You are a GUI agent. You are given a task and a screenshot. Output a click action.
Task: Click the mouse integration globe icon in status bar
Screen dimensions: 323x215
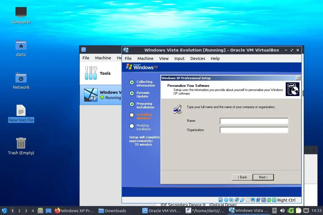pos(269,200)
